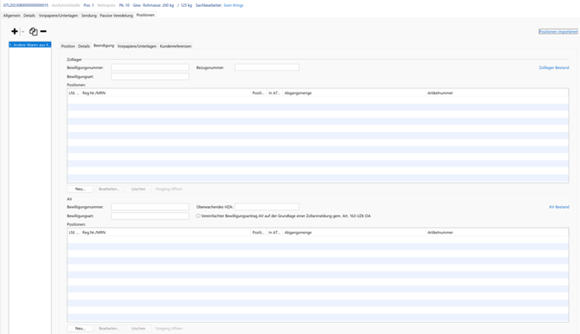This screenshot has height=334, width=580.
Task: Click Sachbearbeiter name Sven Krings
Action: click(x=234, y=5)
